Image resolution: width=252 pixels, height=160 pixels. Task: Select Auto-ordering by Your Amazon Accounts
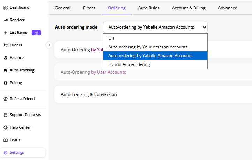click(155, 47)
